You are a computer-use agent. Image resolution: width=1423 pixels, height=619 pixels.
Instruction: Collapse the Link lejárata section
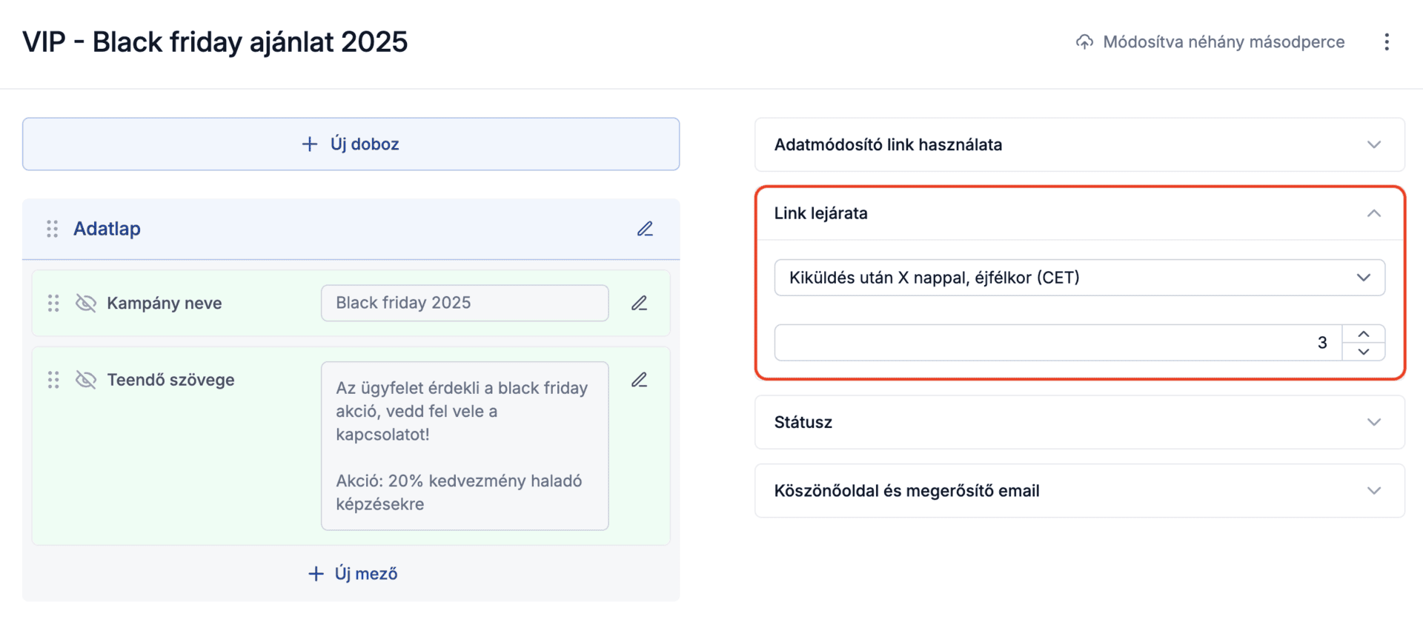(1373, 213)
